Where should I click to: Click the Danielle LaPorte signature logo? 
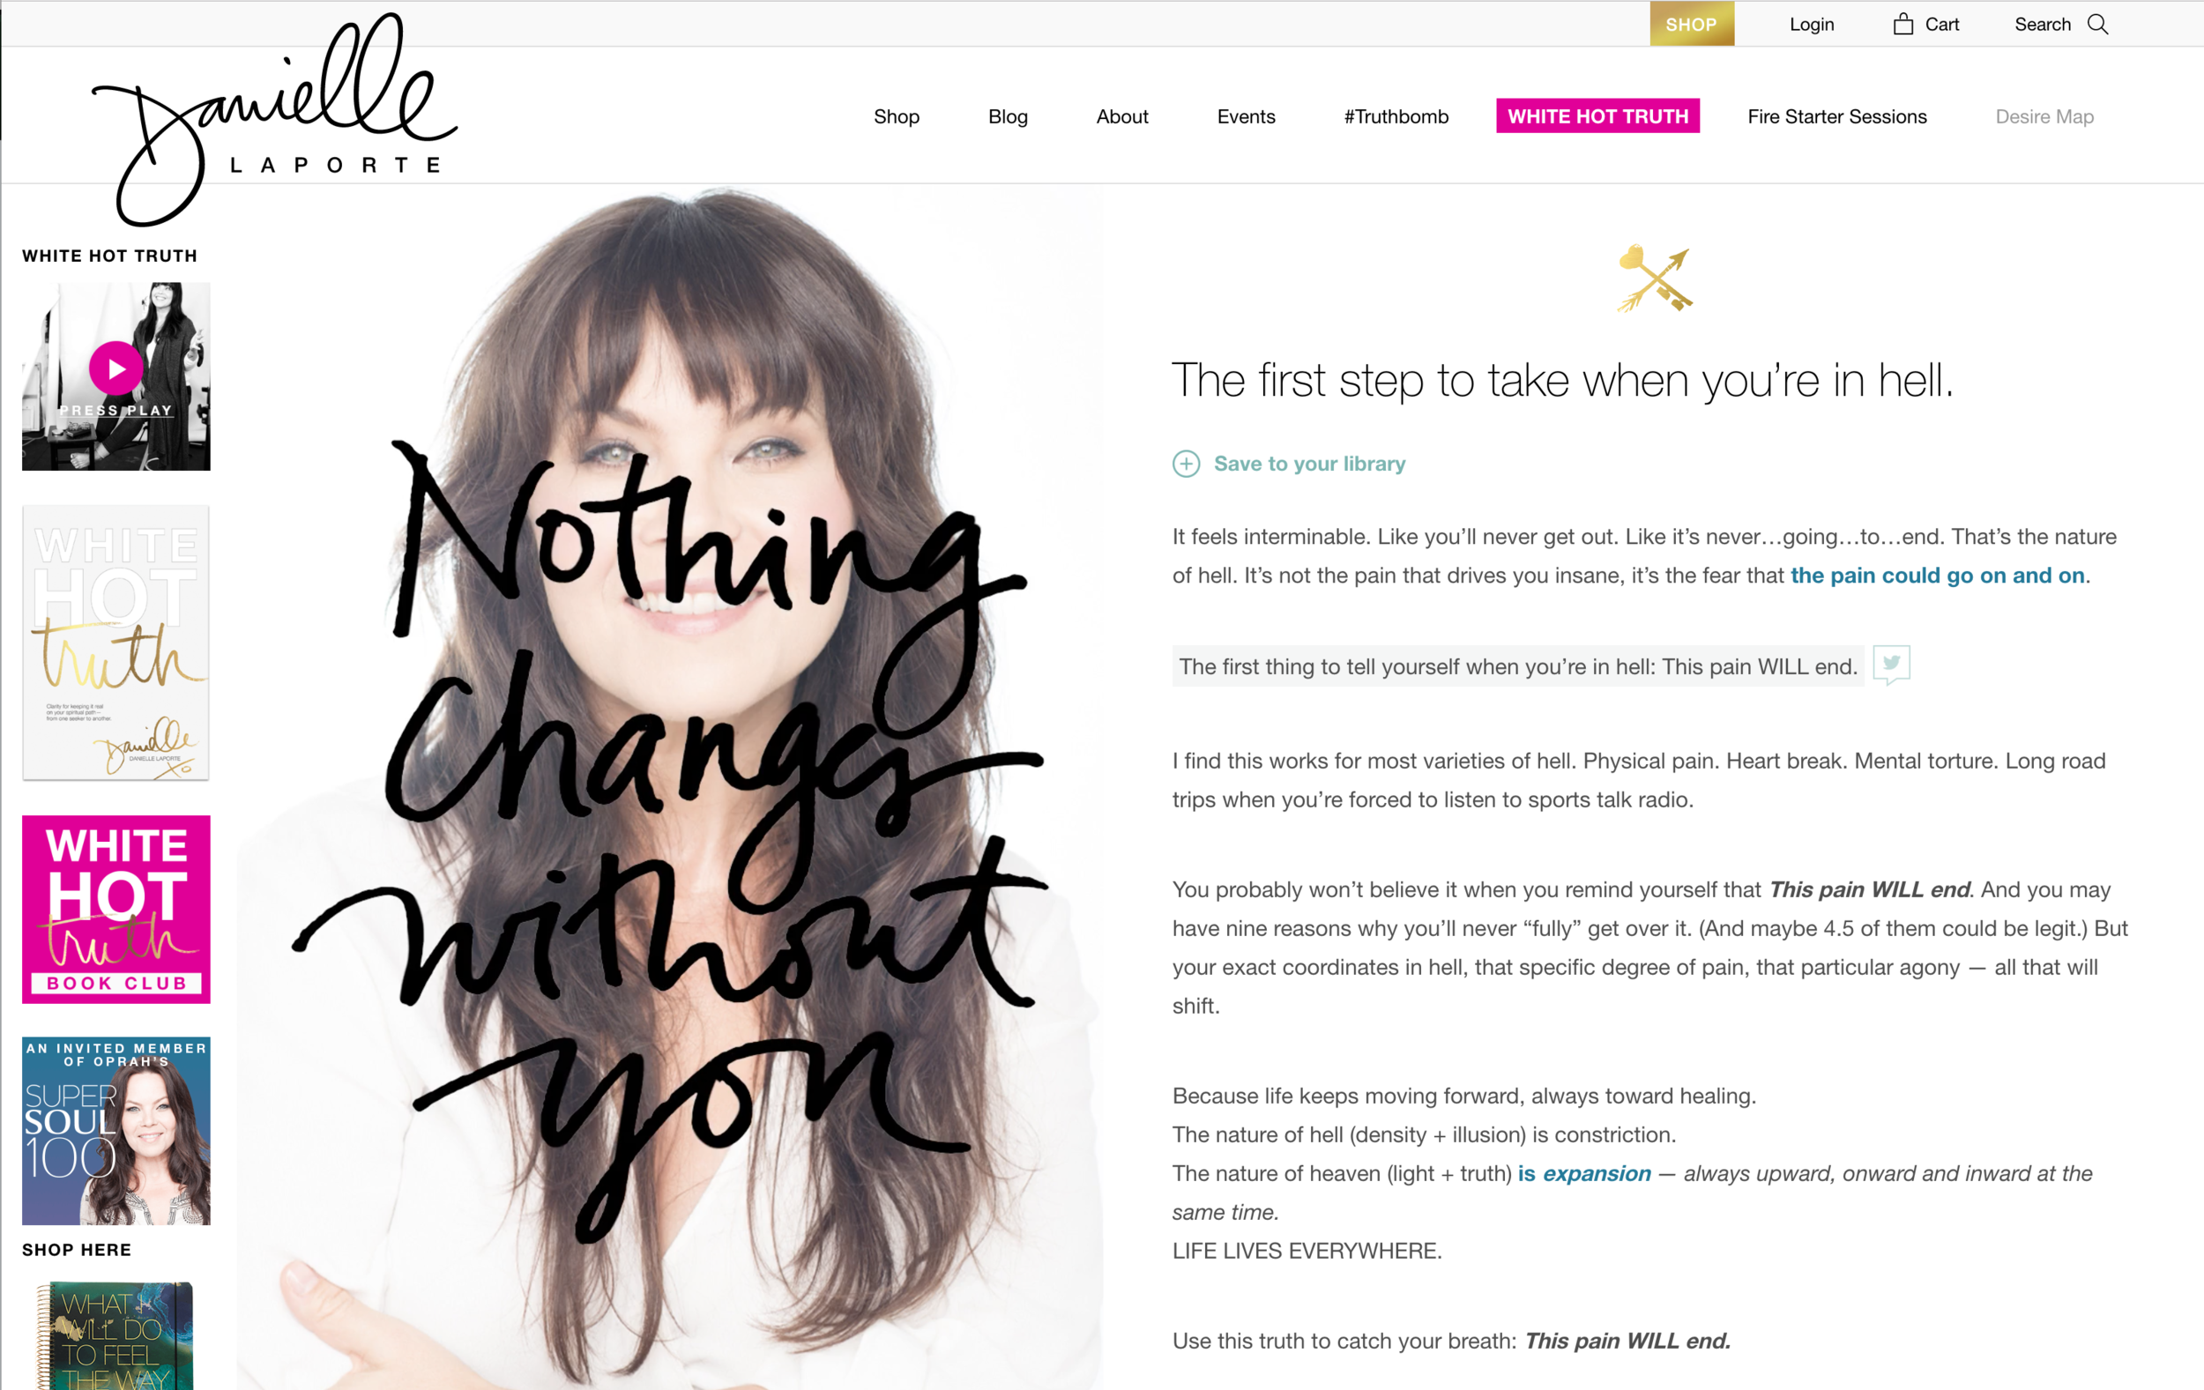tap(274, 119)
